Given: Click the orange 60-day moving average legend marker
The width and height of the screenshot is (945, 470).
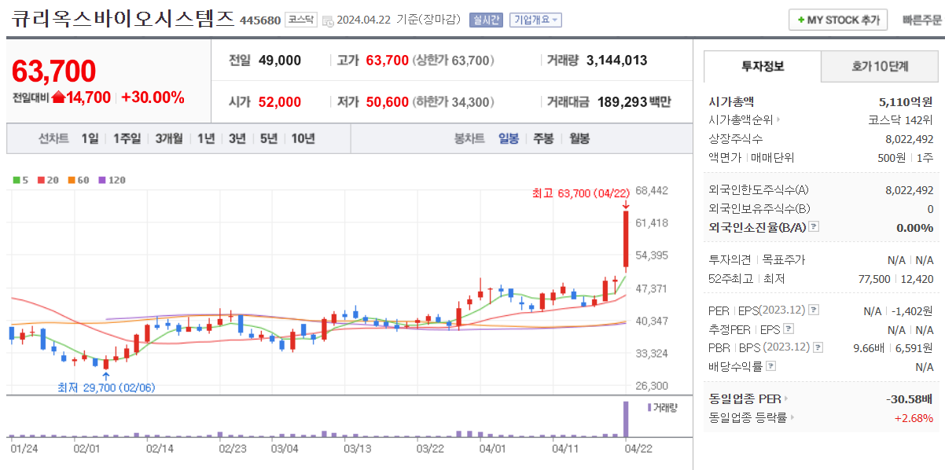Looking at the screenshot, I should tap(72, 180).
